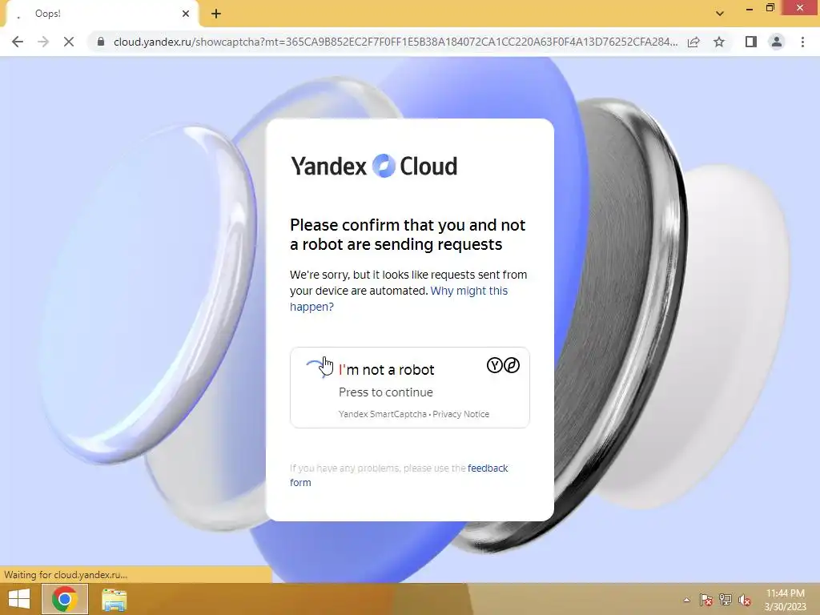Click the Yandex SmartCaptcha link
This screenshot has height=615, width=820.
pos(382,414)
